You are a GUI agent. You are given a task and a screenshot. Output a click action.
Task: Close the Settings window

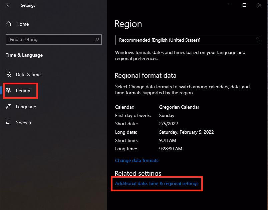(x=260, y=5)
